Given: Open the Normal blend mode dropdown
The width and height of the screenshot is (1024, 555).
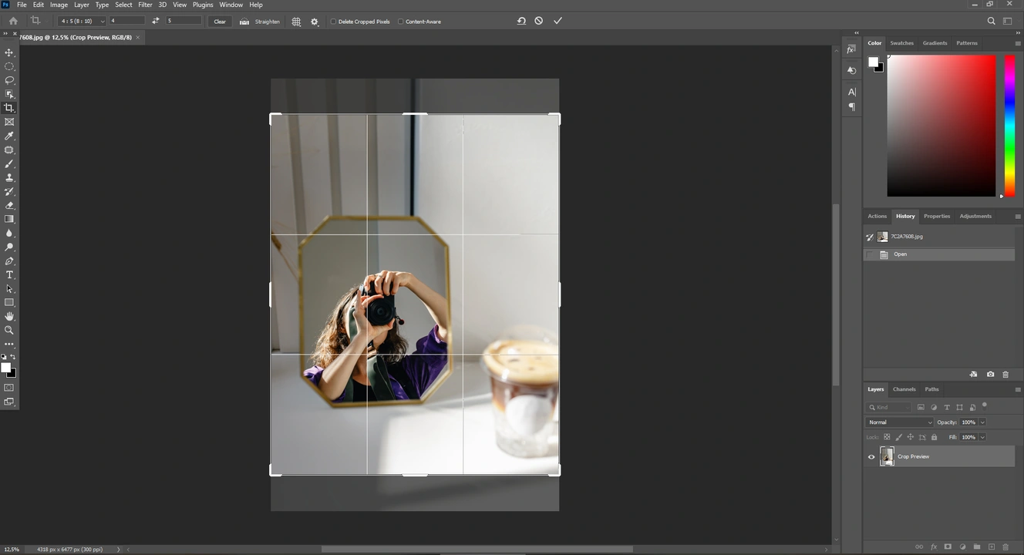Looking at the screenshot, I should (899, 422).
